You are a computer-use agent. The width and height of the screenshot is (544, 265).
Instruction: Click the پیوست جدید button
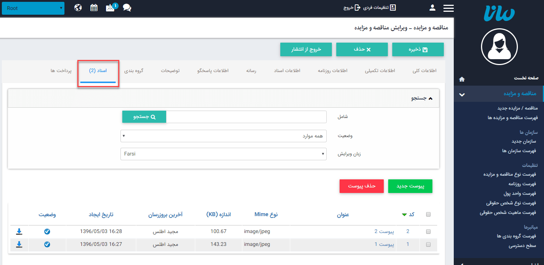[410, 186]
